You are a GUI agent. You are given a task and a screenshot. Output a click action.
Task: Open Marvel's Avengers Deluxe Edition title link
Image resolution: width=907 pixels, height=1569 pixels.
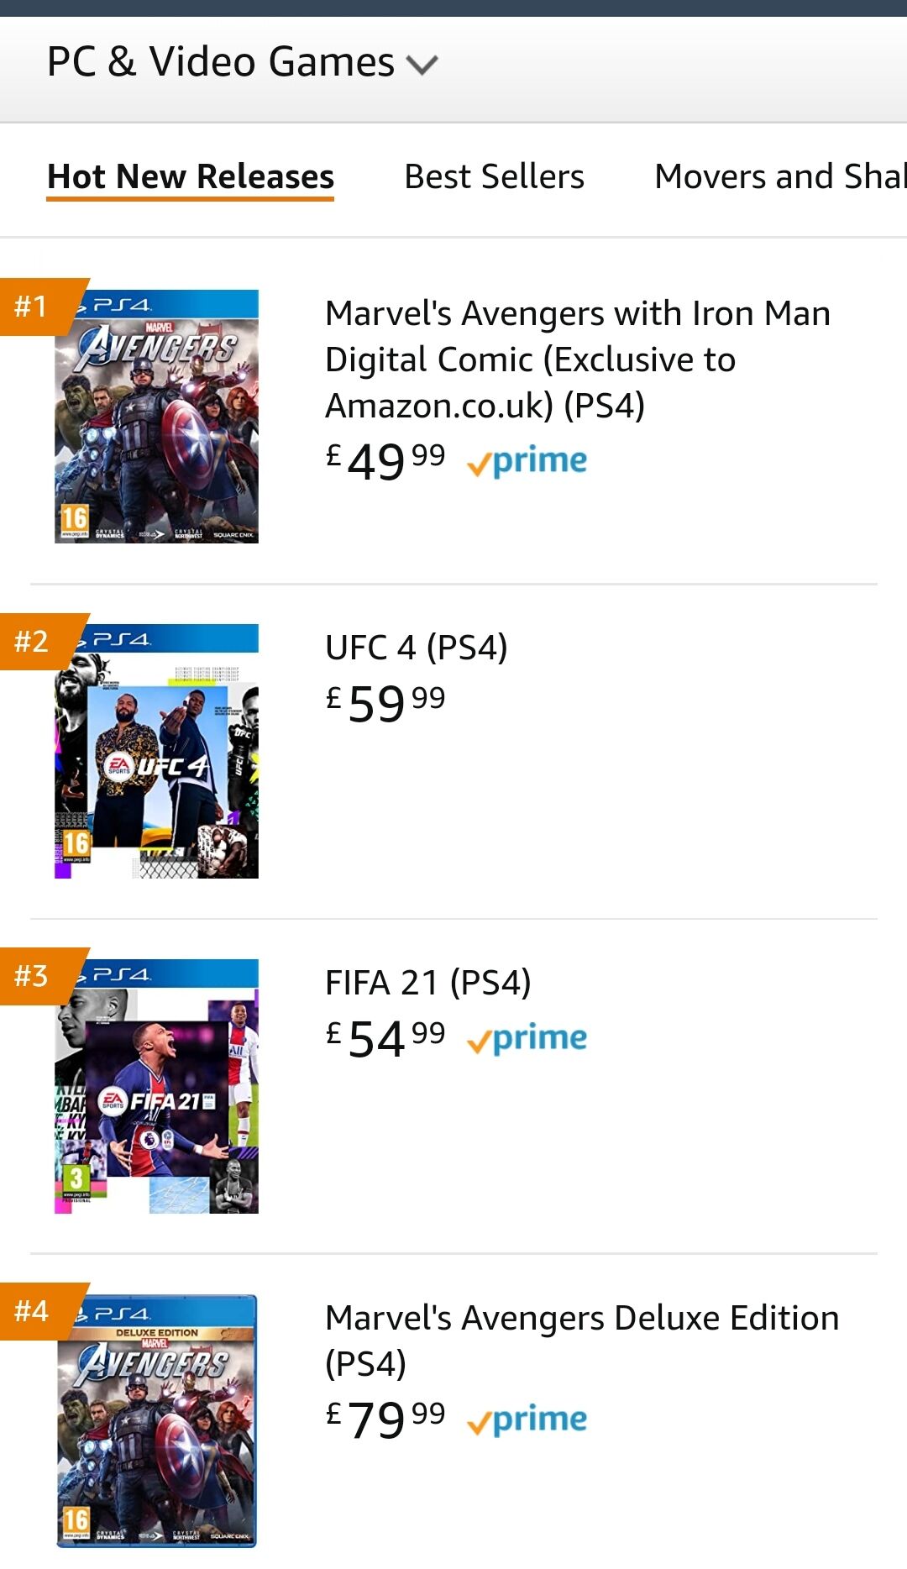(581, 1340)
